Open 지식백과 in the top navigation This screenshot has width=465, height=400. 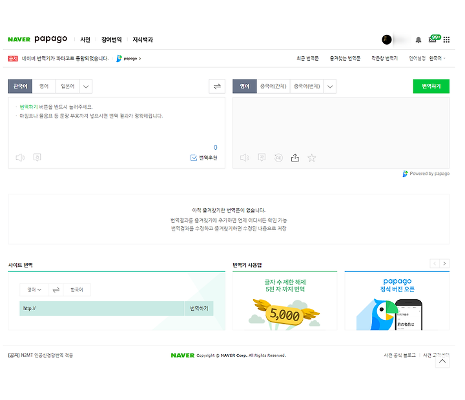143,39
